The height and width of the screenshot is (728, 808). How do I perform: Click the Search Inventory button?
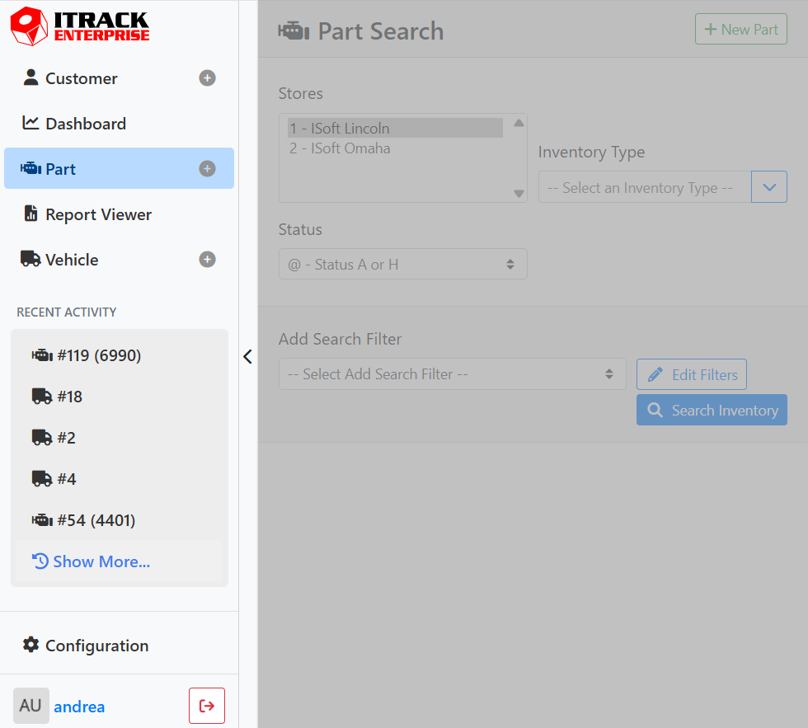[x=712, y=411]
